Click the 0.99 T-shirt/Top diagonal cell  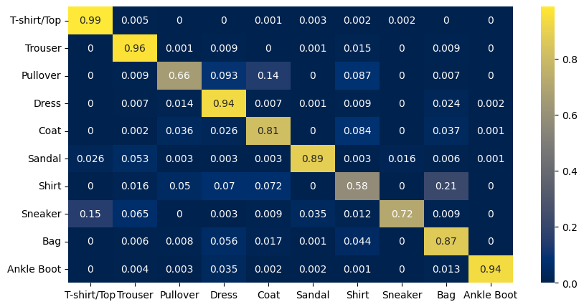click(90, 21)
